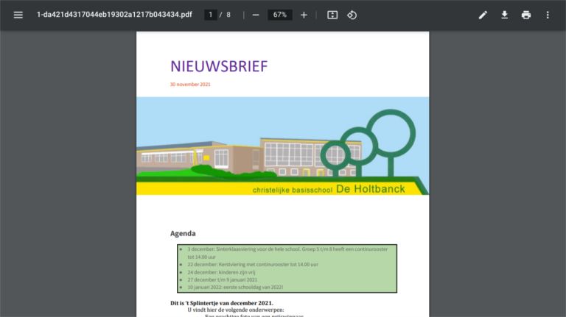Click the zoom in plus icon

[x=304, y=15]
